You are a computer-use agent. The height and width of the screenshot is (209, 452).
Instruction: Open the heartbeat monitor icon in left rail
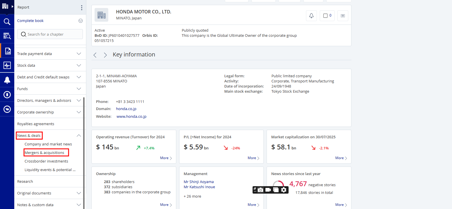point(7,65)
